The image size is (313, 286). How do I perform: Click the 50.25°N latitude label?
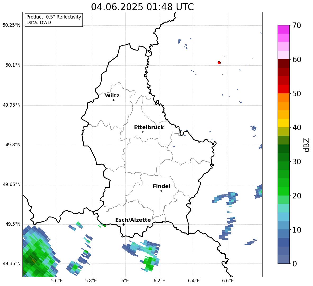click(12, 25)
